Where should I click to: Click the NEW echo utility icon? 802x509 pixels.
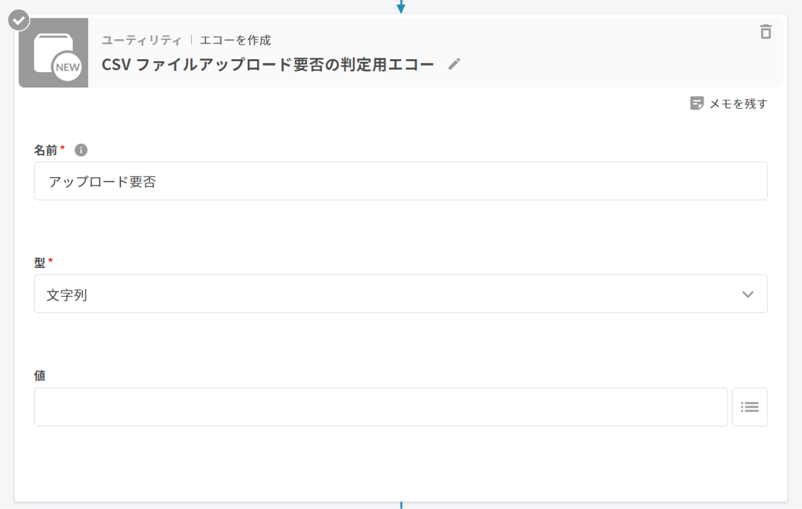coord(54,53)
